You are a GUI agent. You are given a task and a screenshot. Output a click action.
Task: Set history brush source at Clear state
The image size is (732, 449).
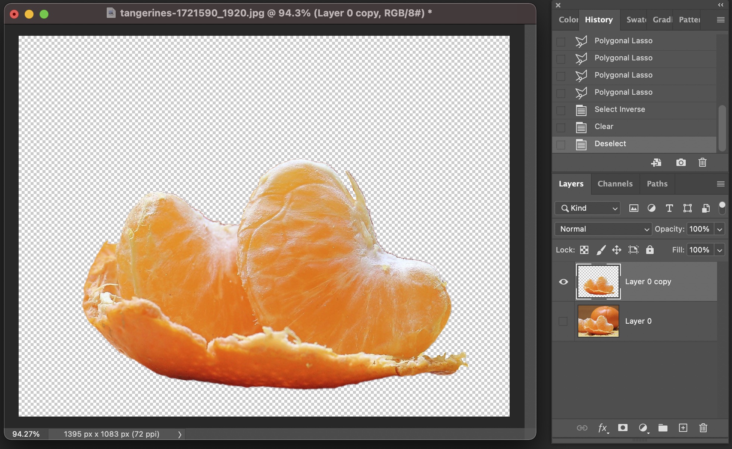tap(561, 127)
